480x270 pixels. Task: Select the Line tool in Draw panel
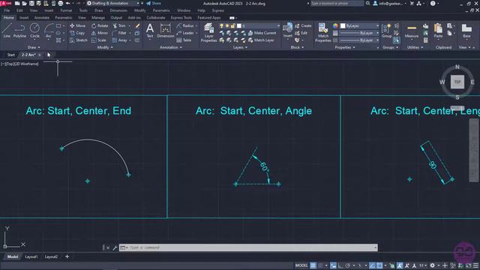click(x=7, y=31)
